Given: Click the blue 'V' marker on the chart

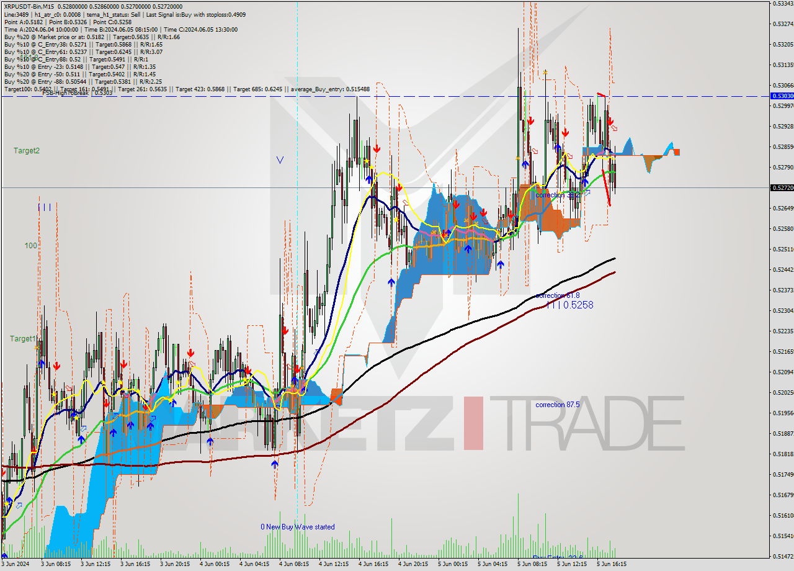Looking at the screenshot, I should point(280,160).
